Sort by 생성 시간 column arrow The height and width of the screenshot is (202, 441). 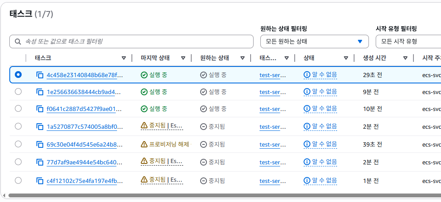pyautogui.click(x=405, y=58)
